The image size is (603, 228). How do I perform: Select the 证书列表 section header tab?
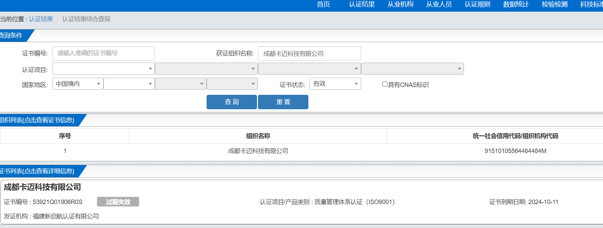[x=39, y=171]
